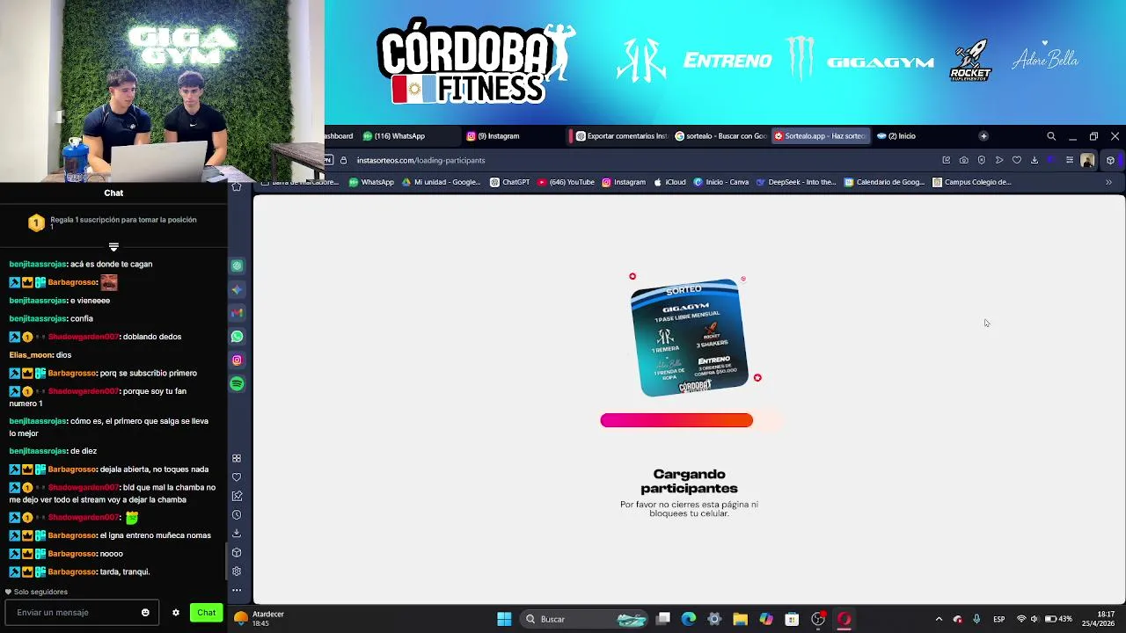
Task: Click the browser profile avatar
Action: point(1087,160)
